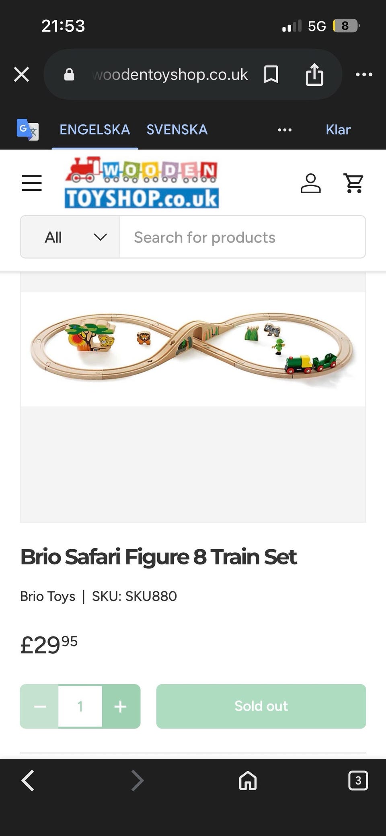Go back with browser back arrow
The width and height of the screenshot is (386, 836).
[x=28, y=780]
